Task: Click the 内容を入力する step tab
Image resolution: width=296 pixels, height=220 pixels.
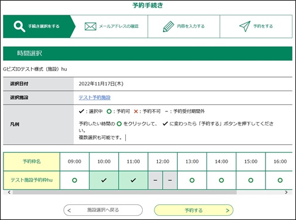Action: (184, 26)
